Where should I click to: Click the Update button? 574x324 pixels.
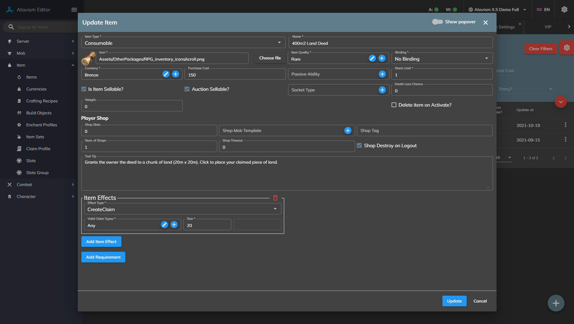coord(454,301)
